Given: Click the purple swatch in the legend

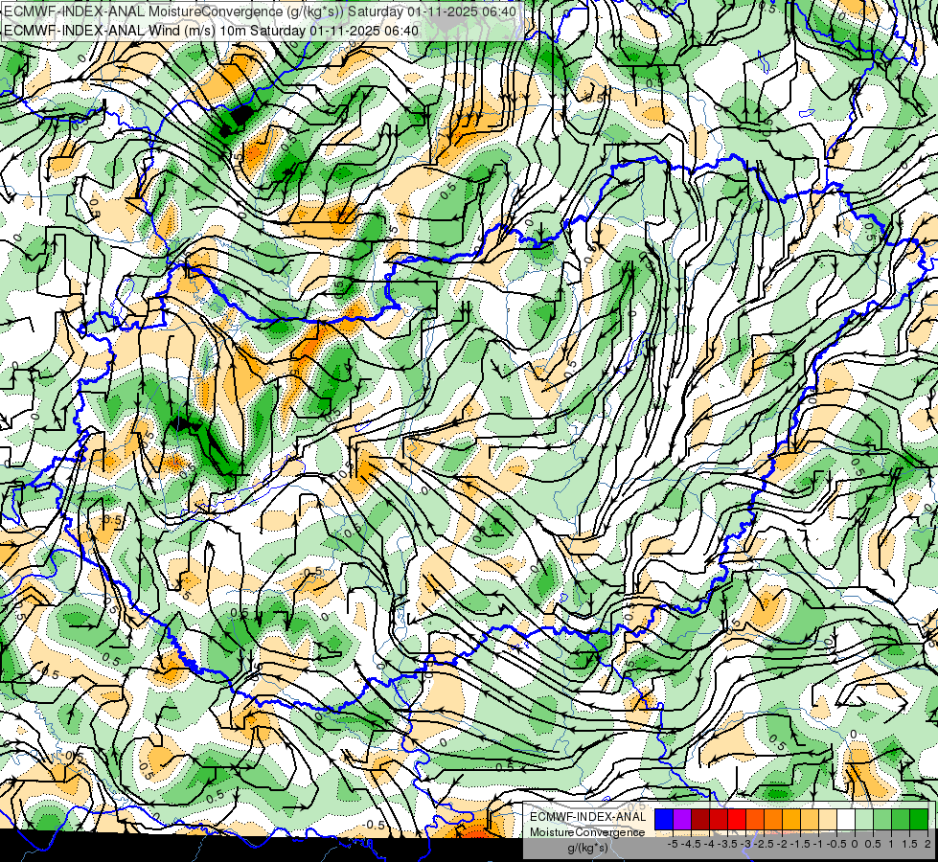Looking at the screenshot, I should click(x=682, y=820).
